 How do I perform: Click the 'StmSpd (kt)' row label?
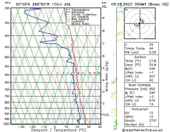(135, 125)
